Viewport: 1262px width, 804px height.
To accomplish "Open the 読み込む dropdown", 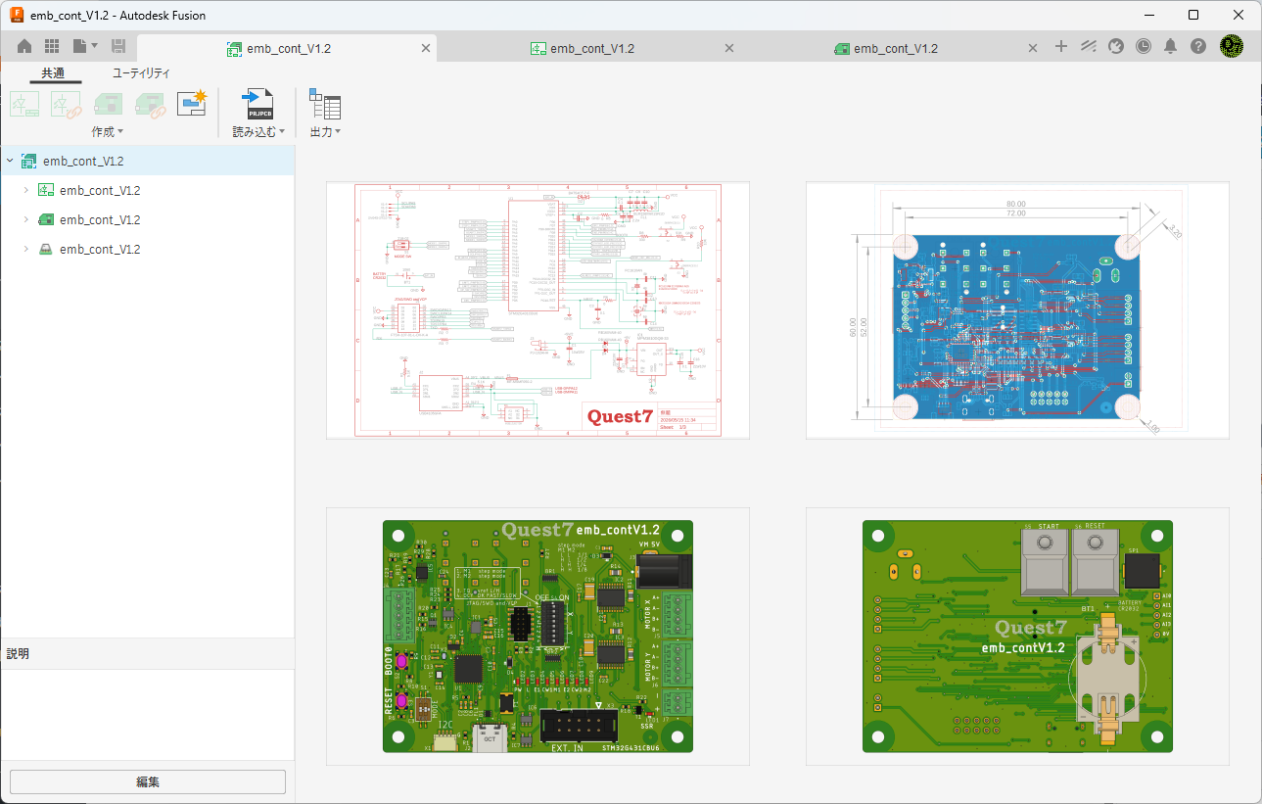I will 258,132.
